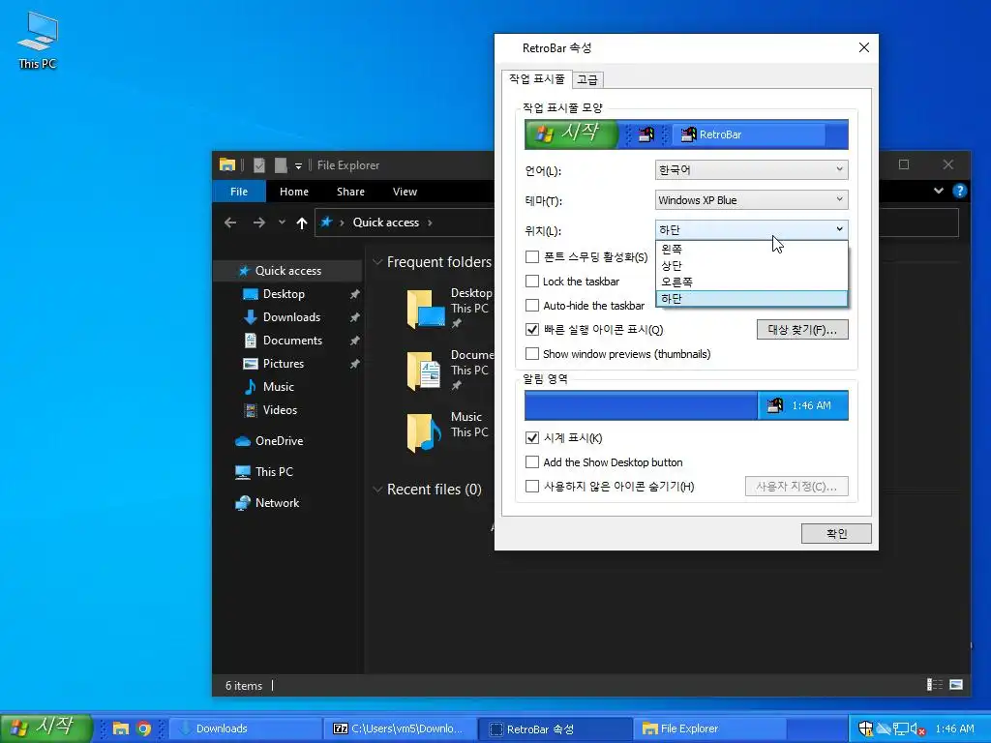The image size is (991, 743).
Task: Check Add the Show Desktop button
Action: (532, 461)
